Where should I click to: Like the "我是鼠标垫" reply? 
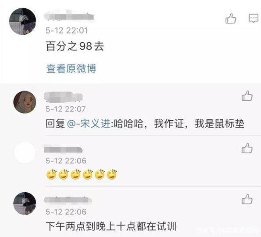pyautogui.click(x=247, y=96)
